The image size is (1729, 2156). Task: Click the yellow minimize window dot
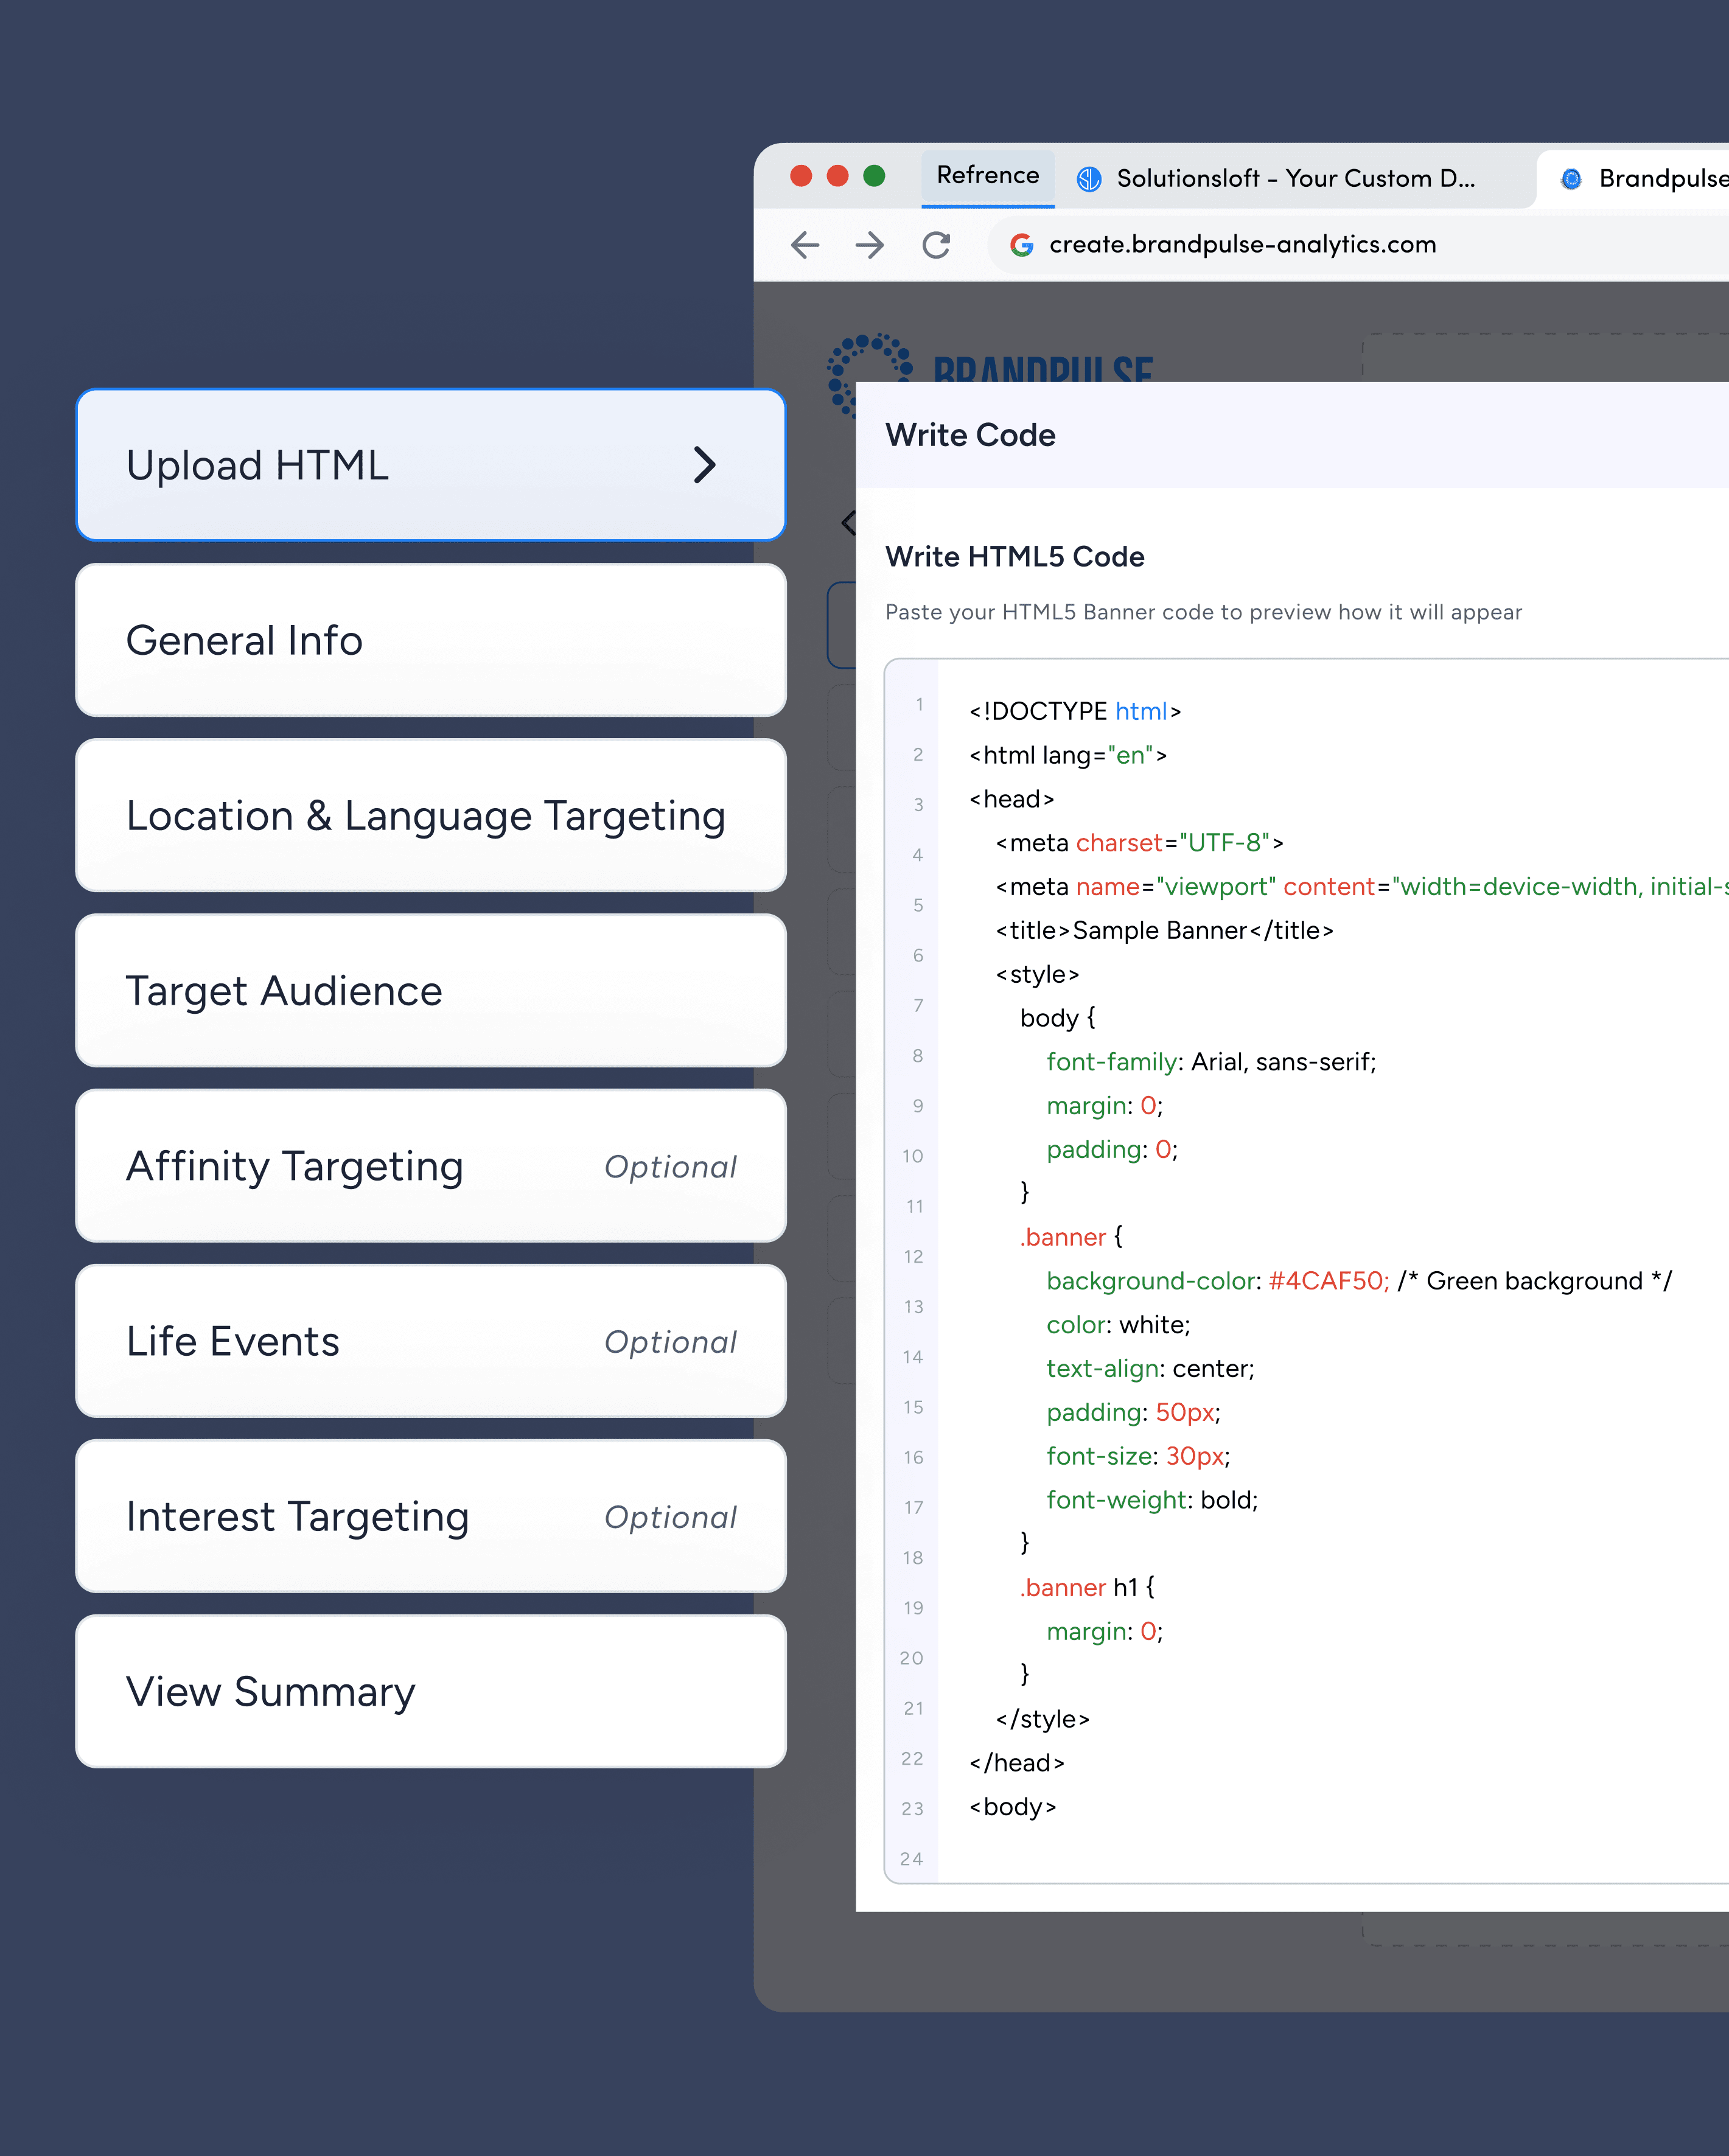[838, 176]
